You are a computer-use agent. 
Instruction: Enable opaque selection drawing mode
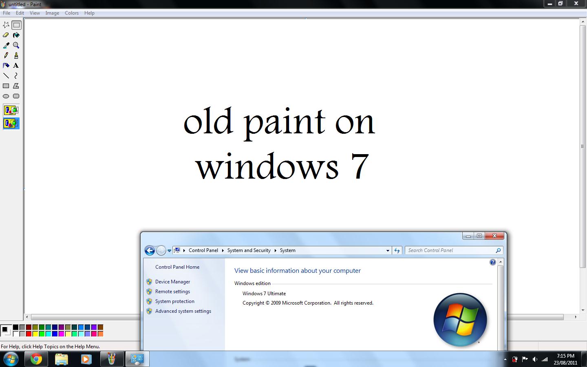11,110
